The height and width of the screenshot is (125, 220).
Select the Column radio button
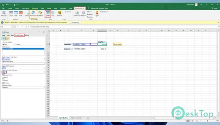(14, 44)
